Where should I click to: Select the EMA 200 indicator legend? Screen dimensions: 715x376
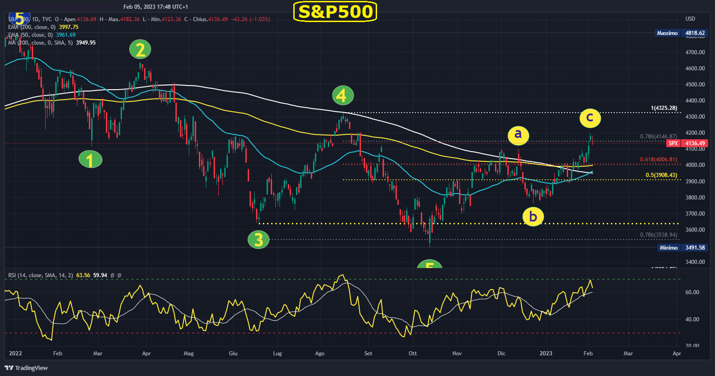43,27
